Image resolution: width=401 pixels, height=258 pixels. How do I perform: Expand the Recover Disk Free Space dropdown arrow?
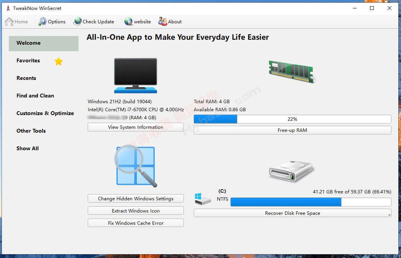[x=389, y=215]
